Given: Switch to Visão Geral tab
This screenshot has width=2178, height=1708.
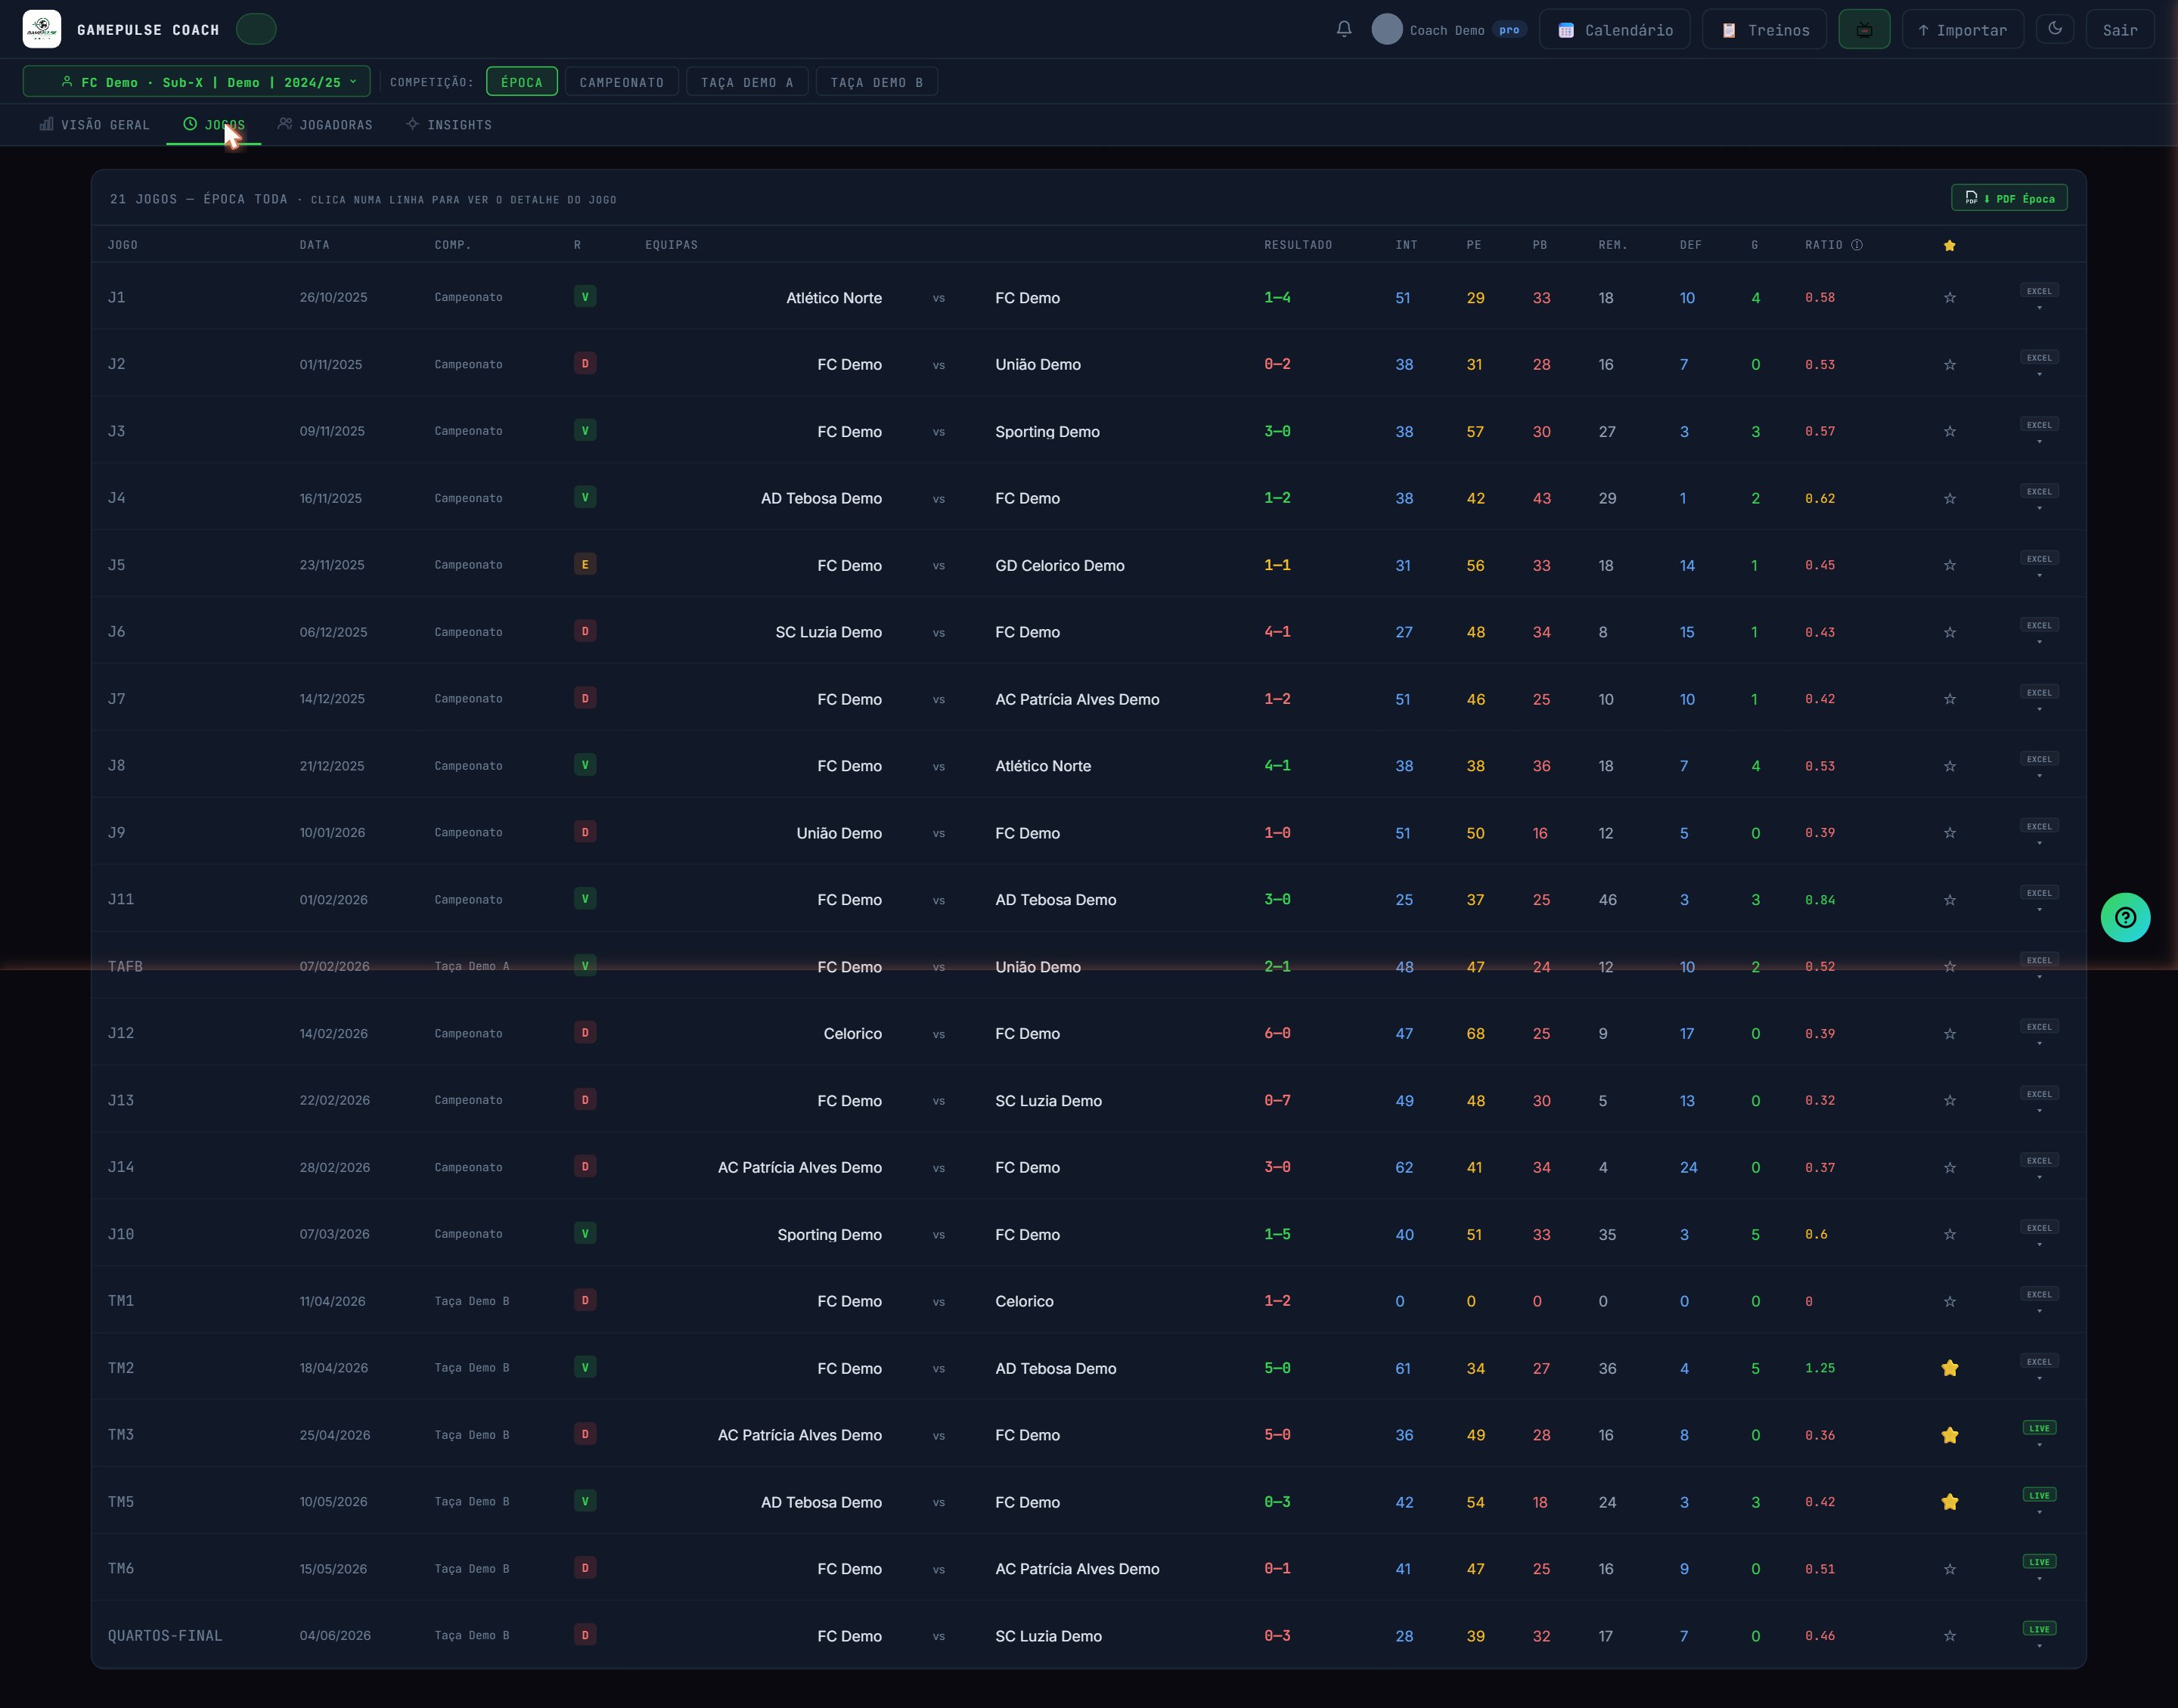Looking at the screenshot, I should 95,125.
